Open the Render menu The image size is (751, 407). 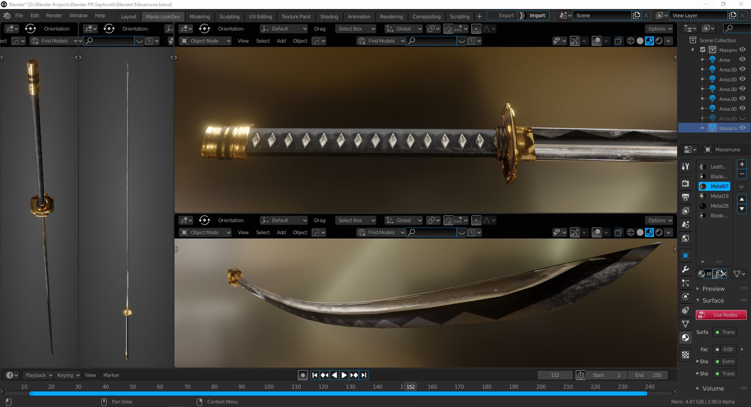[x=54, y=16]
